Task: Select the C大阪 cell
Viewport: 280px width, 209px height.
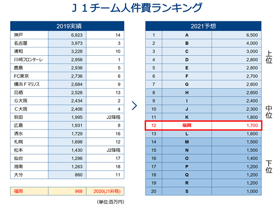Action: pos(29,109)
